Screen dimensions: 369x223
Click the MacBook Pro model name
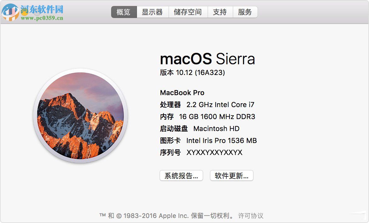click(x=182, y=93)
